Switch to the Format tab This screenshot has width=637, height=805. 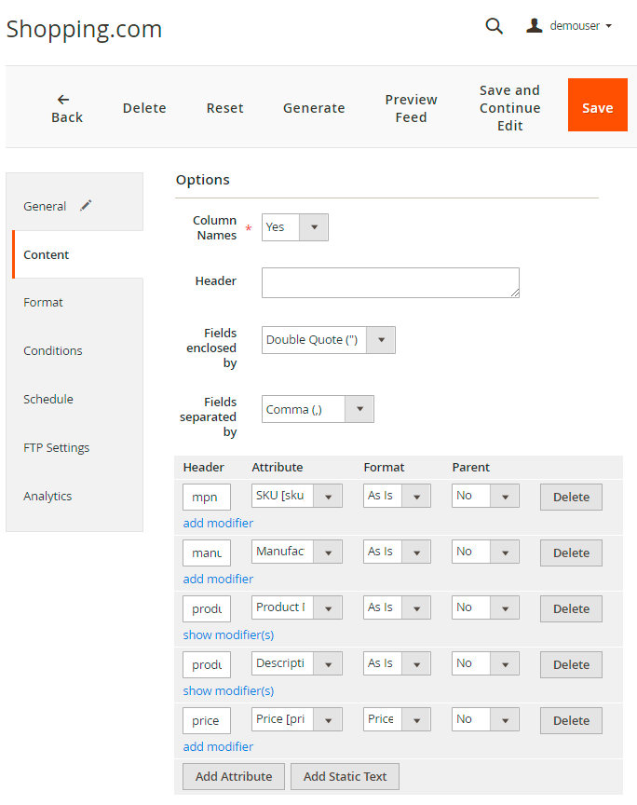(44, 303)
